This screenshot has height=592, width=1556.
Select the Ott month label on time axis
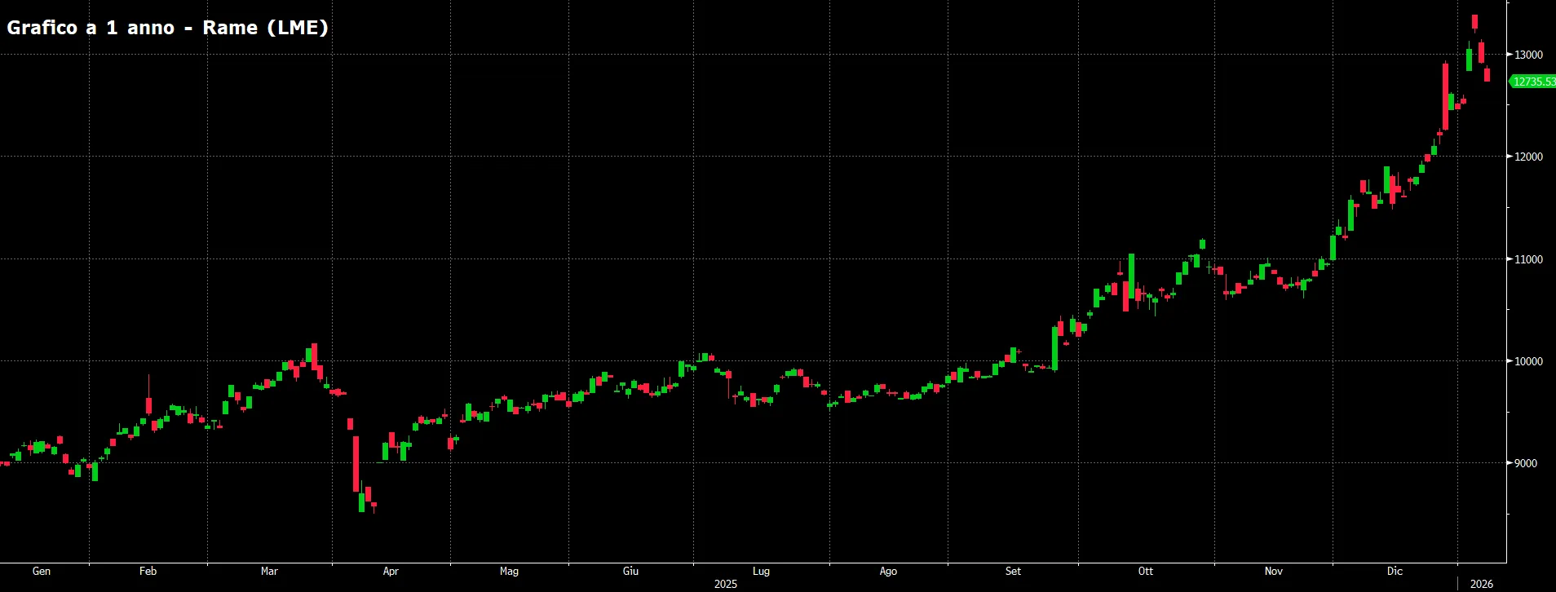1146,571
